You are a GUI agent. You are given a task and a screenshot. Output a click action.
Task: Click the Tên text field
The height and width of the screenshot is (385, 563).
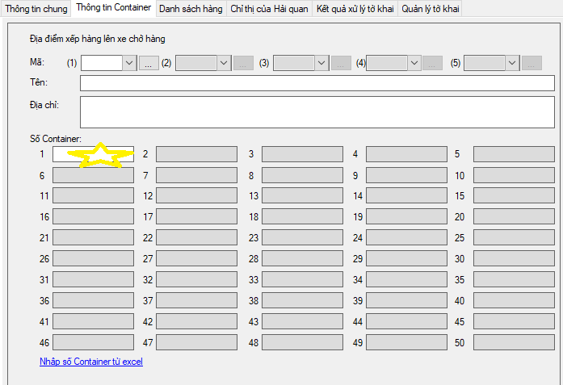[x=317, y=83]
